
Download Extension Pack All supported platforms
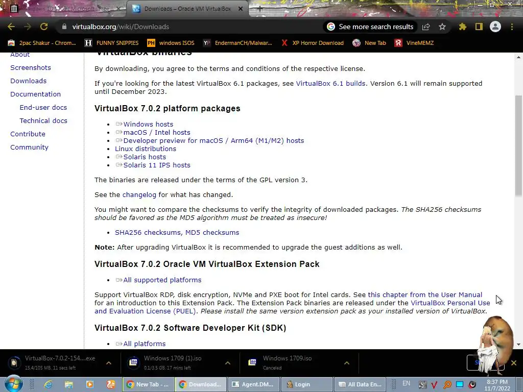[x=162, y=280]
